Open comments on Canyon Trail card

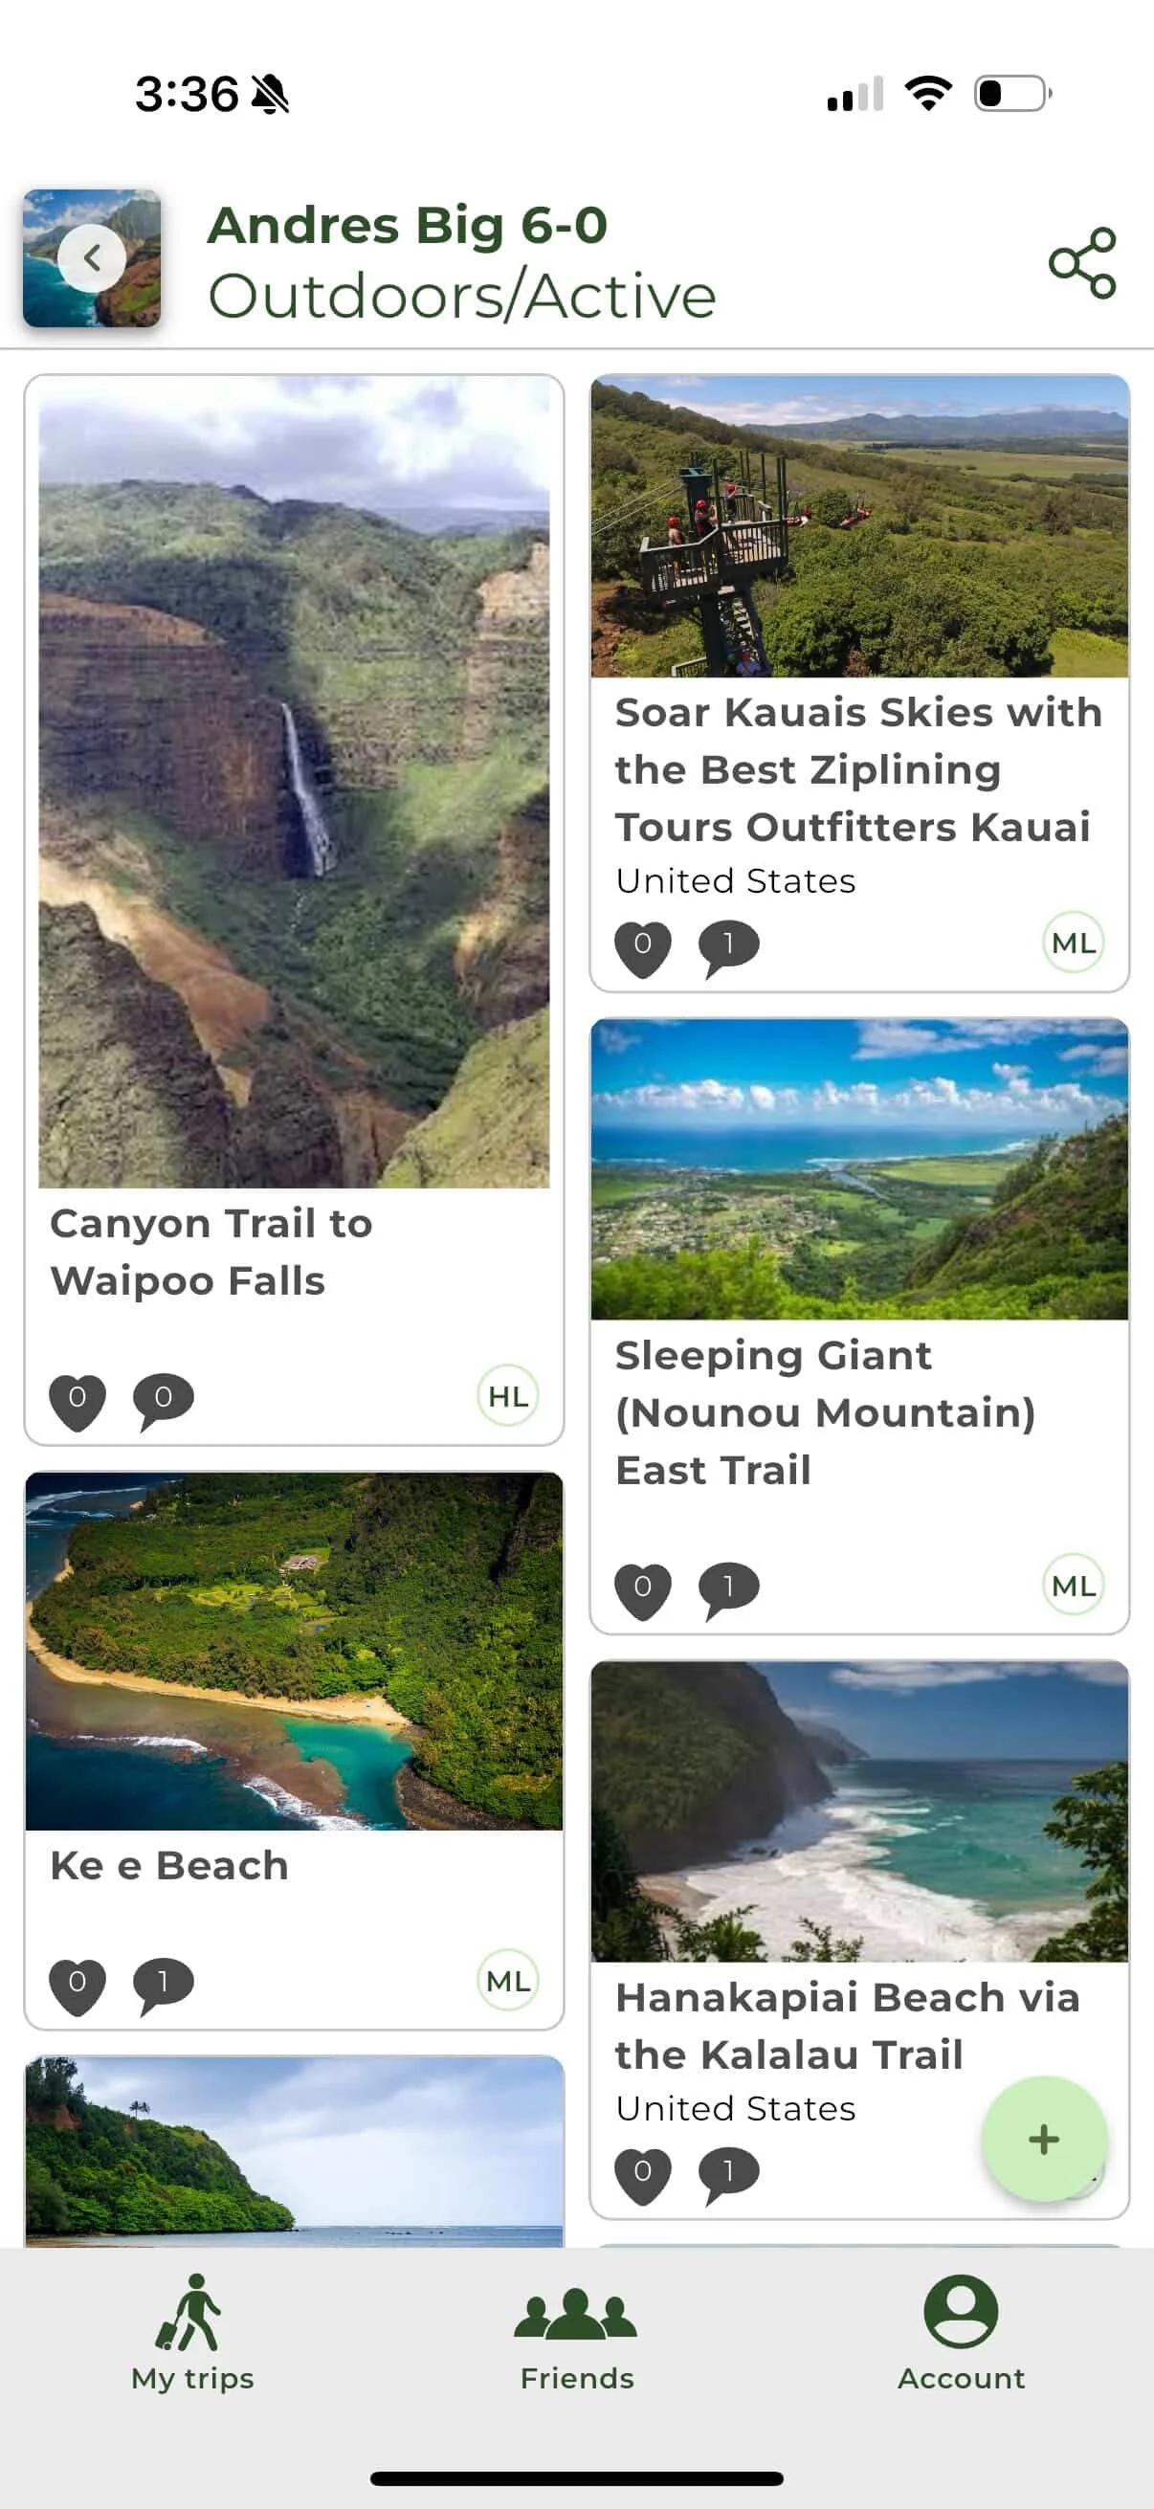click(163, 1400)
